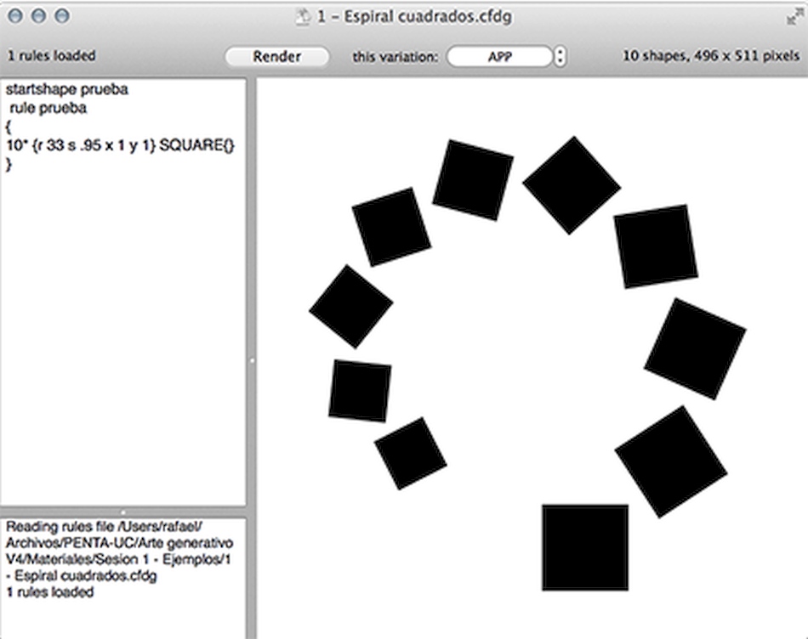Click the largest, unrotated square at the canvas bottom

tap(585, 547)
